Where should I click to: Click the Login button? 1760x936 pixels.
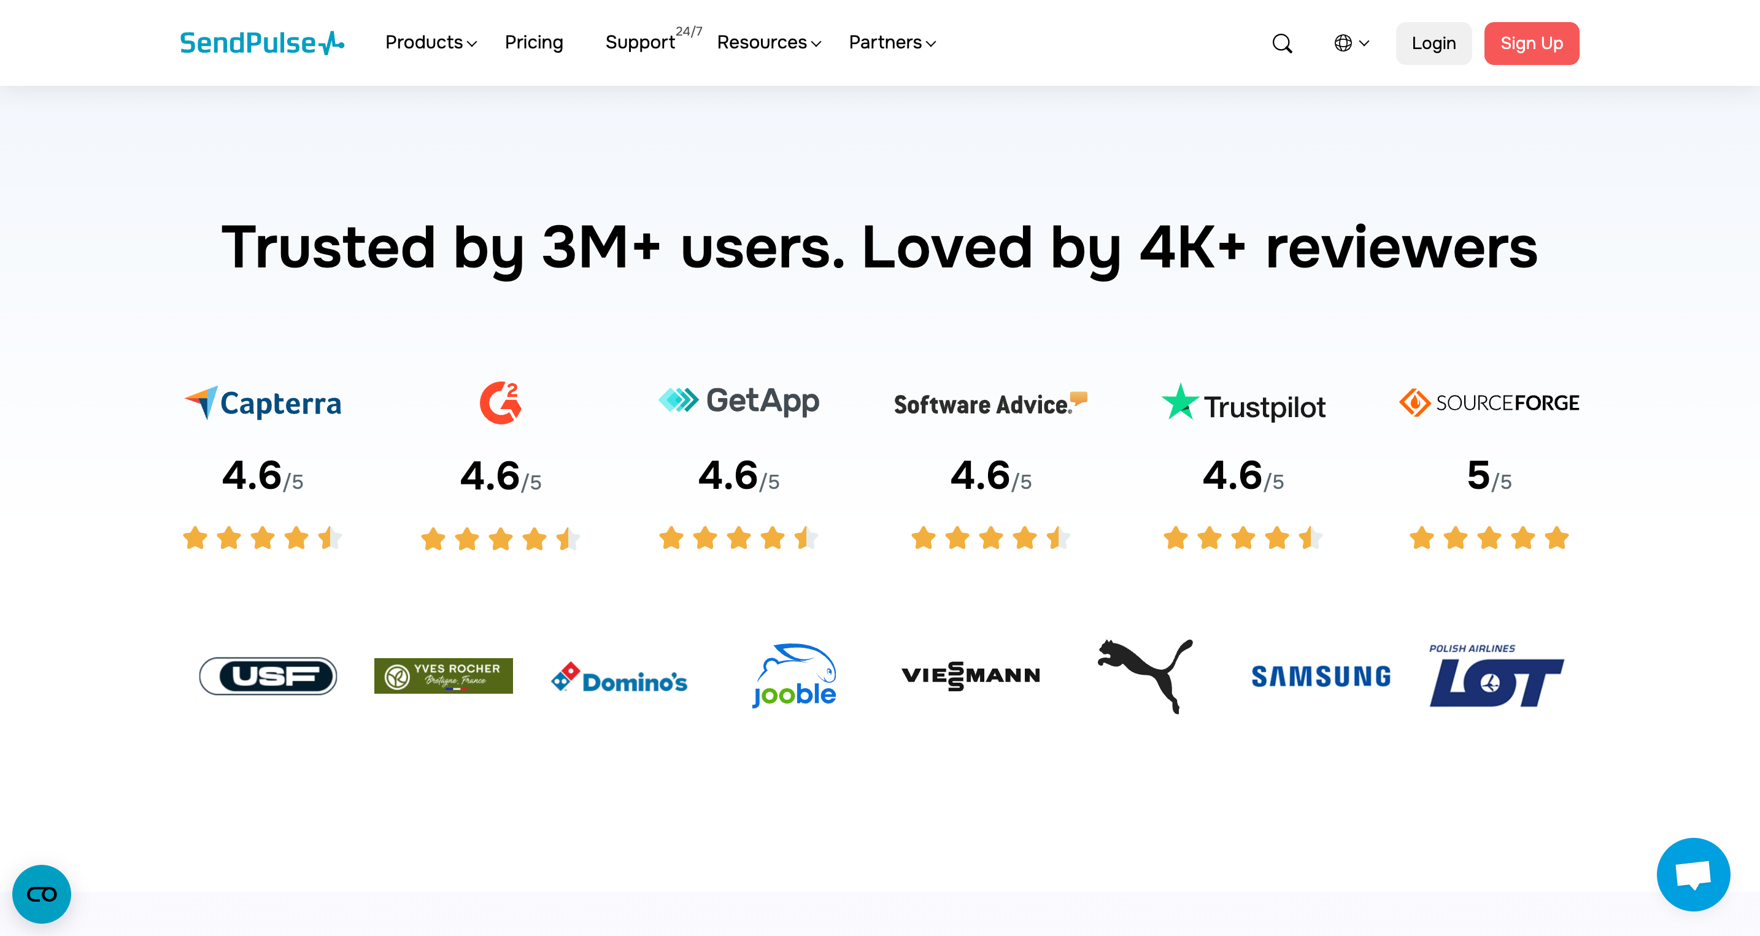(x=1433, y=44)
